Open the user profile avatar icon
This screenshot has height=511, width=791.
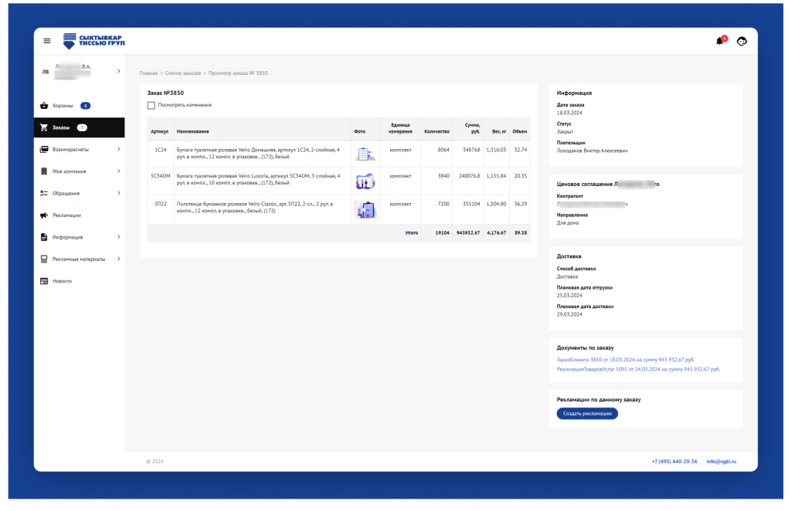[x=742, y=41]
